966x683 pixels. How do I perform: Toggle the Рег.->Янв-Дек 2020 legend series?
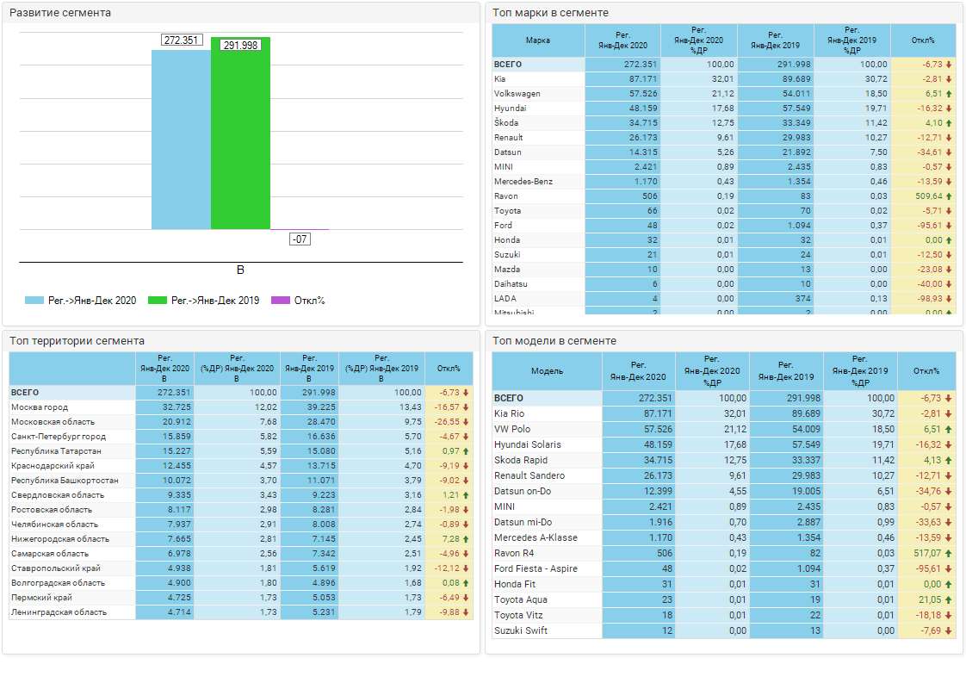81,301
